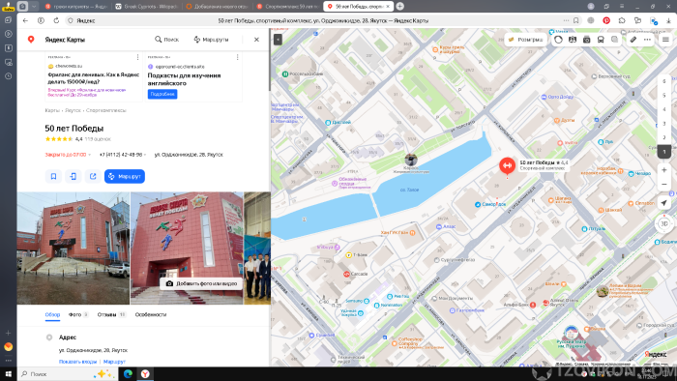Select floor 3 in the floor switcher
Image resolution: width=677 pixels, height=381 pixels.
click(664, 124)
